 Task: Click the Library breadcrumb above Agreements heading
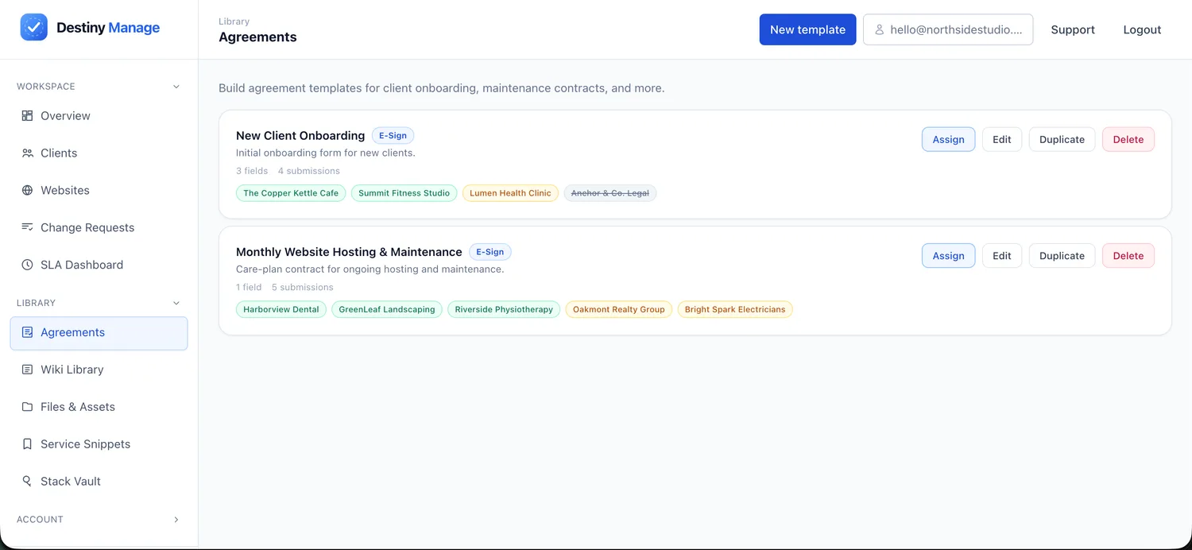pos(234,21)
